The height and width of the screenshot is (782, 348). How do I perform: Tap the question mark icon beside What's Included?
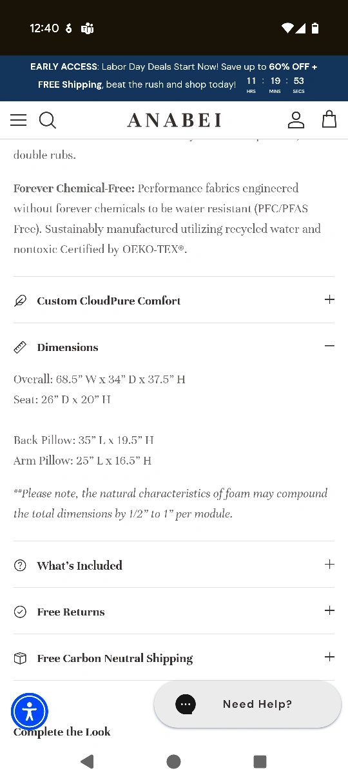(x=21, y=565)
